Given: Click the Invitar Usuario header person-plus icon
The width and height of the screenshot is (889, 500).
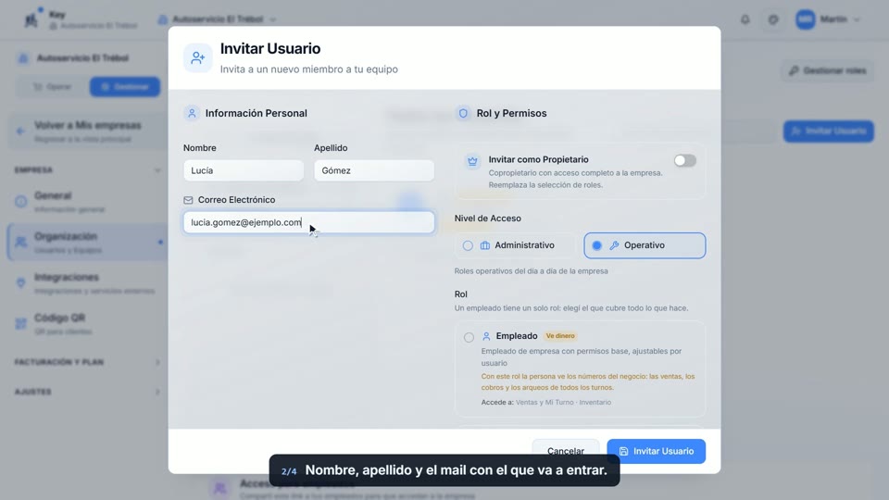Looking at the screenshot, I should click(198, 57).
